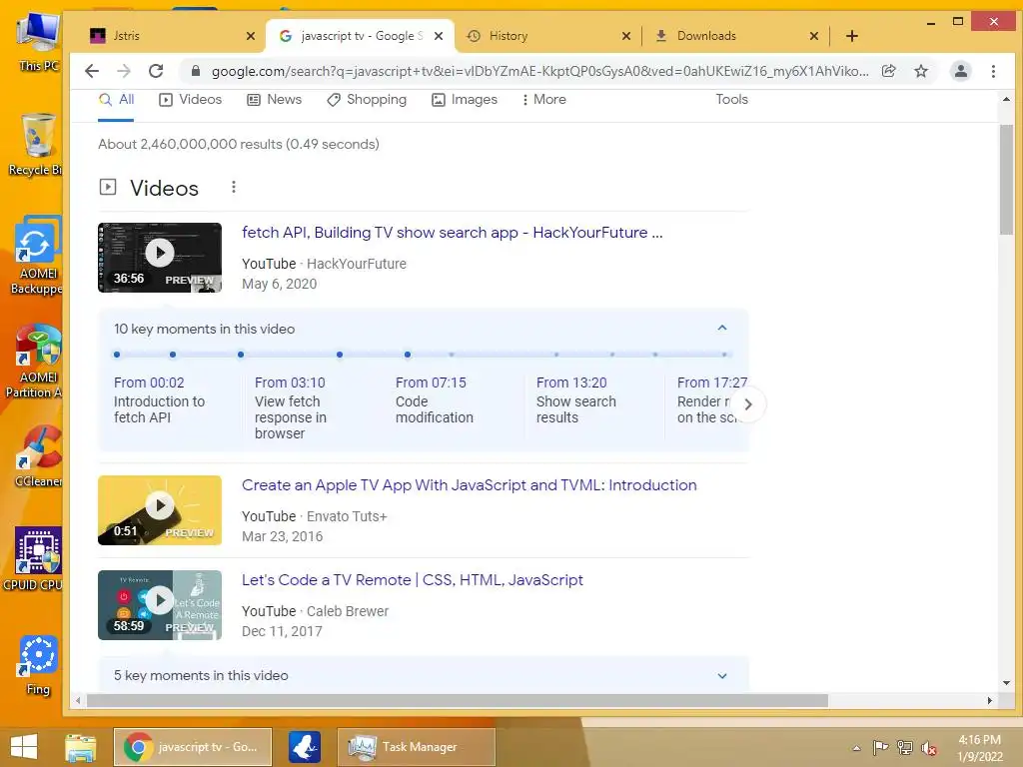The width and height of the screenshot is (1023, 767).
Task: Close the Jstris tab
Action: (x=251, y=36)
